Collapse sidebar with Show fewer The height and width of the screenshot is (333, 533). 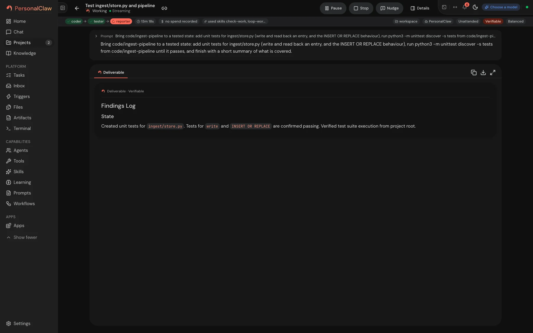pos(29,237)
